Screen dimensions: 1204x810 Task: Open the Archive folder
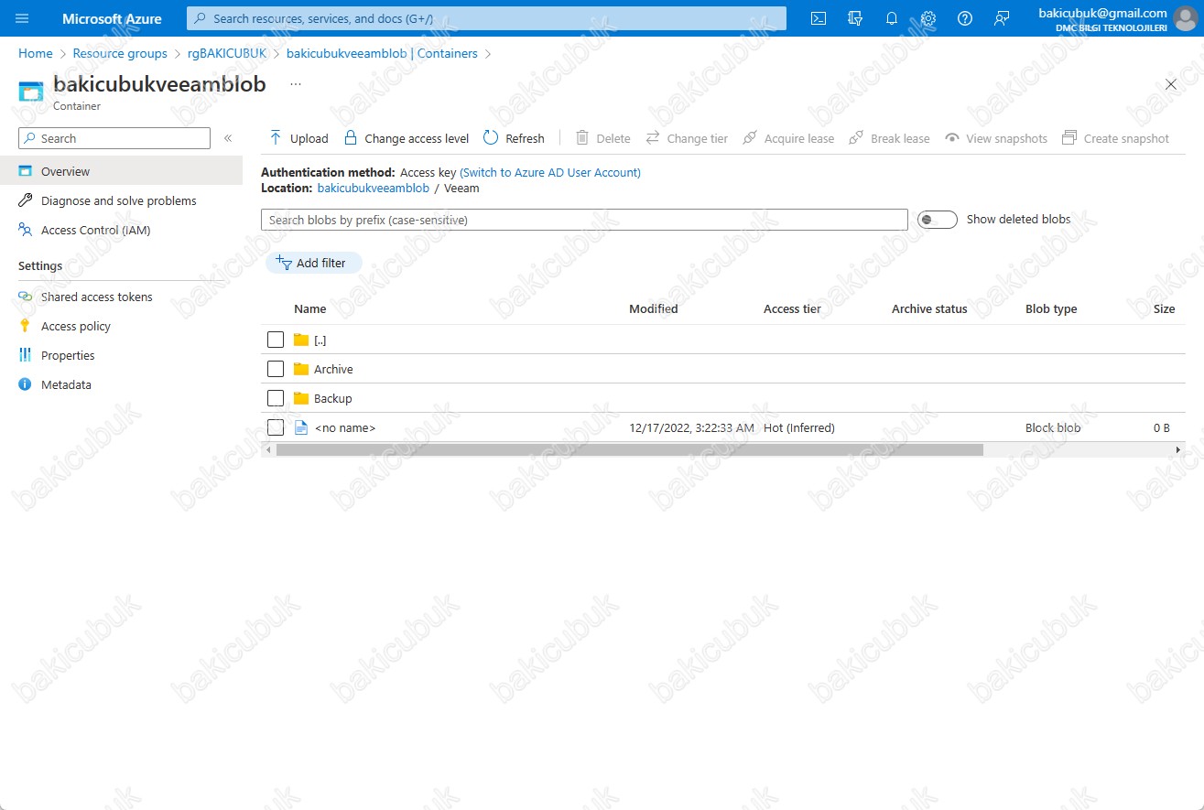pyautogui.click(x=333, y=369)
